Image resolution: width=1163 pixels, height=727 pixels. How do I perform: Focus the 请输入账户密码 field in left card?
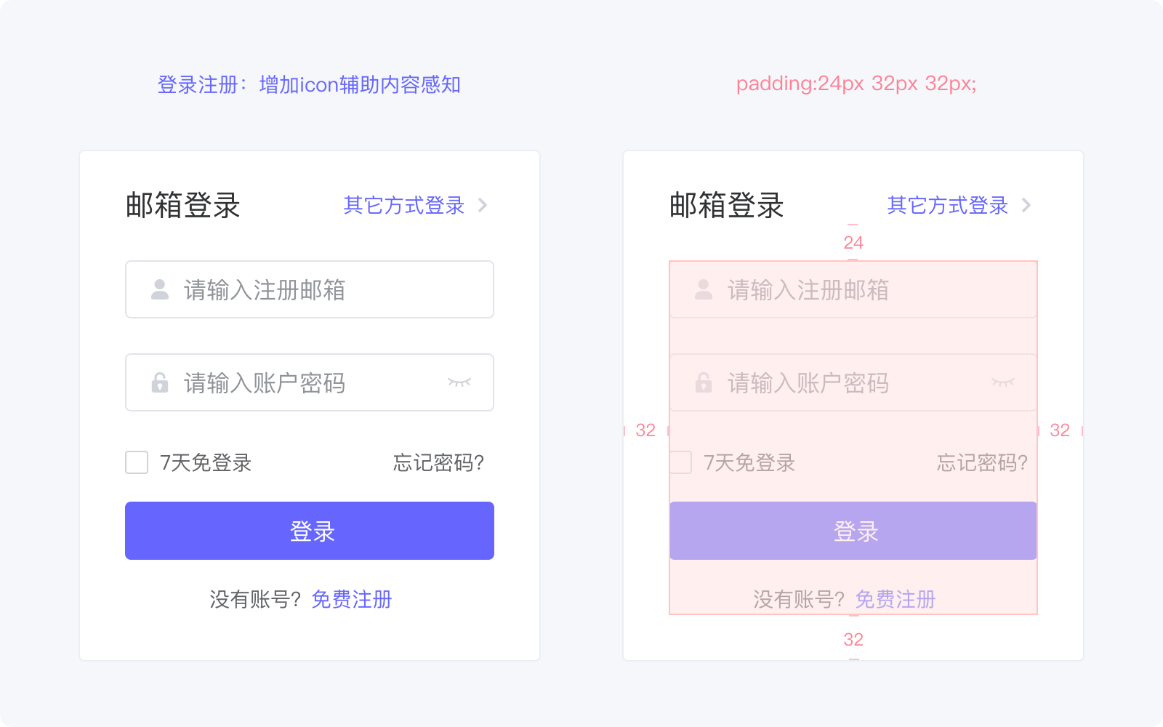pos(310,382)
